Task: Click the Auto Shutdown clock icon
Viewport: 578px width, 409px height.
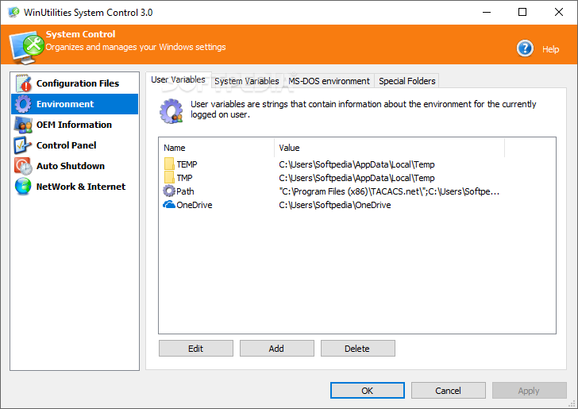Action: 23,166
